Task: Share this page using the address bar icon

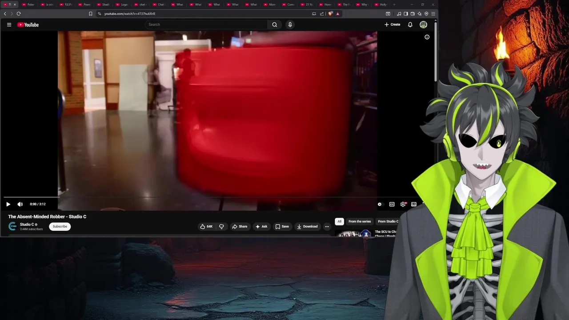Action: (322, 14)
